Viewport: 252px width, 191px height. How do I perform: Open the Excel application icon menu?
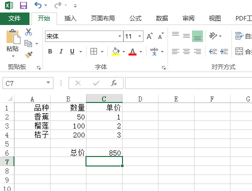[9, 5]
